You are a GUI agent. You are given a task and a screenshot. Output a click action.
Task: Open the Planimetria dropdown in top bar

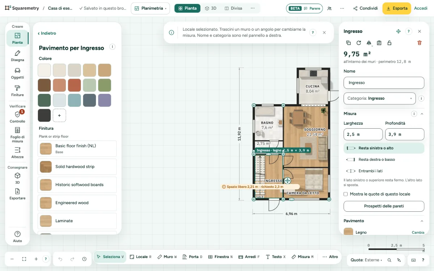150,8
